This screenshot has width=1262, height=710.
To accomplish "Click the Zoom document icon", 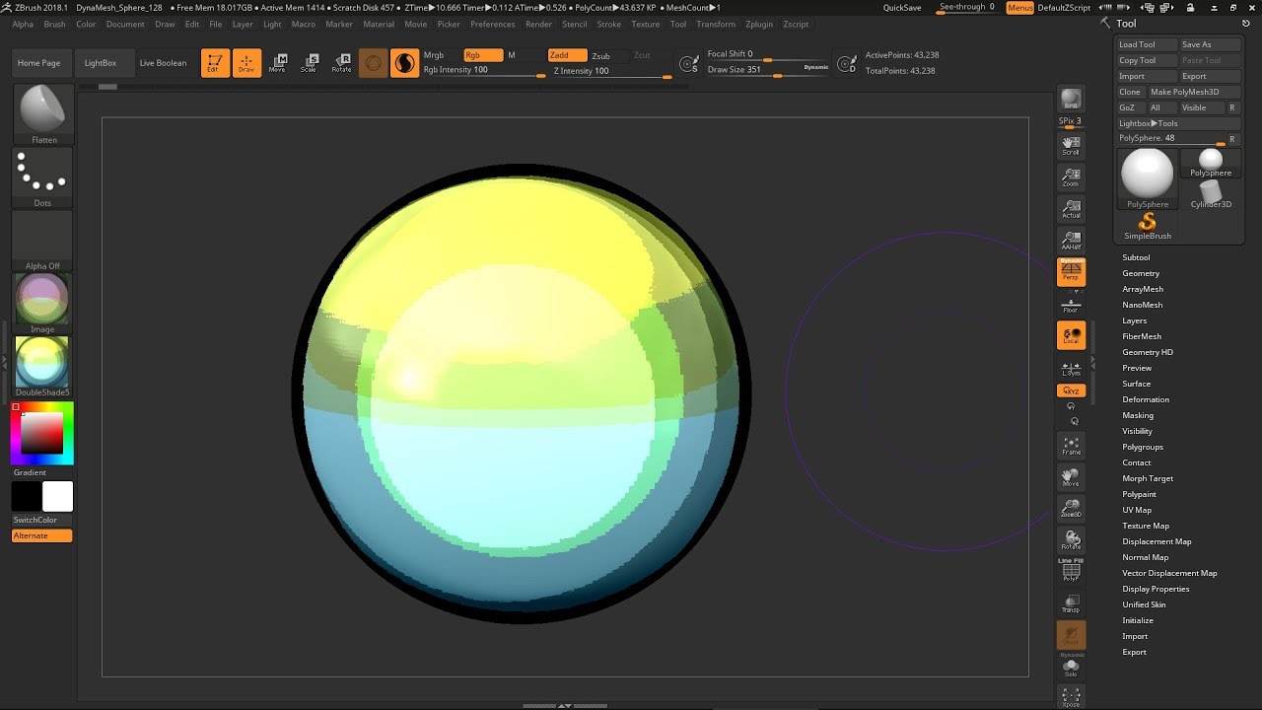I will pyautogui.click(x=1071, y=177).
